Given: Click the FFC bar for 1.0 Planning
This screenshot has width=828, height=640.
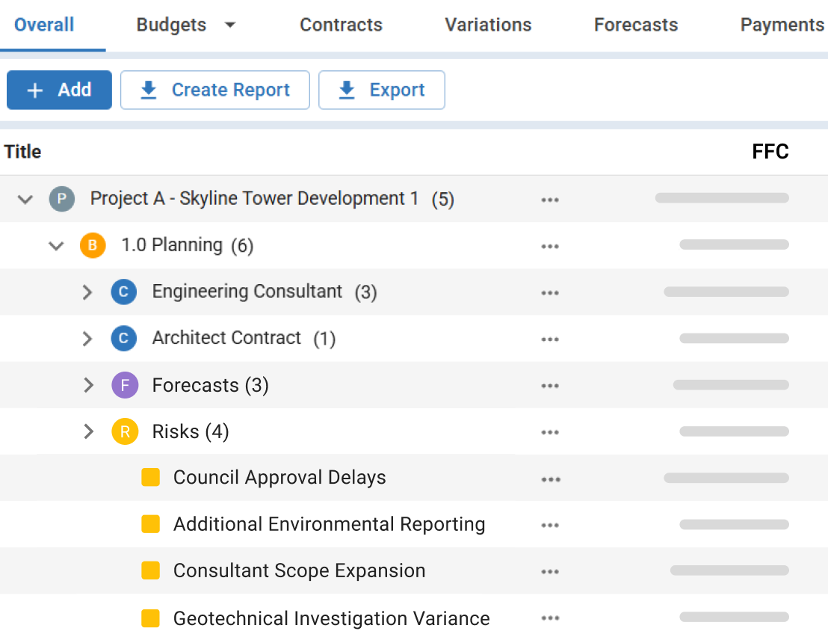Looking at the screenshot, I should [x=734, y=245].
